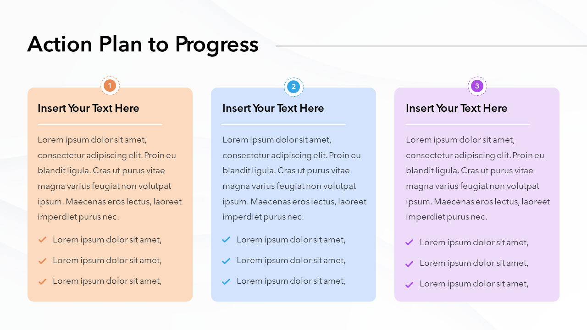This screenshot has height=330, width=587.
Task: Click the orange number 1 badge
Action: coord(110,86)
